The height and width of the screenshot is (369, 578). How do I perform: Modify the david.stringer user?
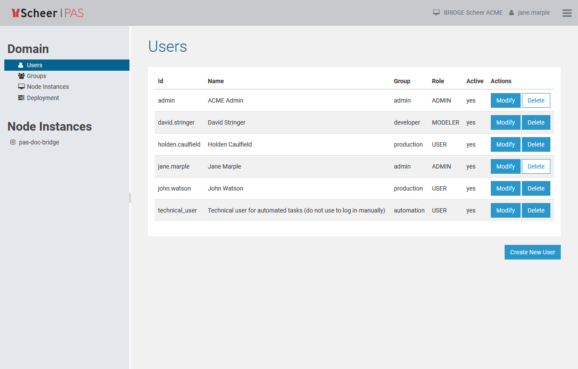(505, 122)
